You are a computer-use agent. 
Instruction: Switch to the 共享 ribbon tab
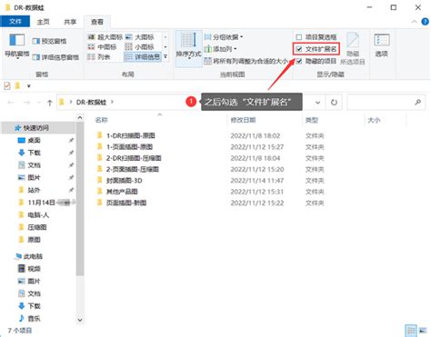(x=70, y=22)
